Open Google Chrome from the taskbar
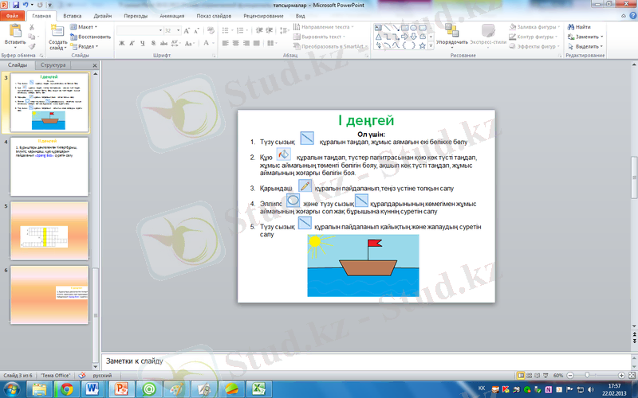This screenshot has width=638, height=398. tap(67, 388)
